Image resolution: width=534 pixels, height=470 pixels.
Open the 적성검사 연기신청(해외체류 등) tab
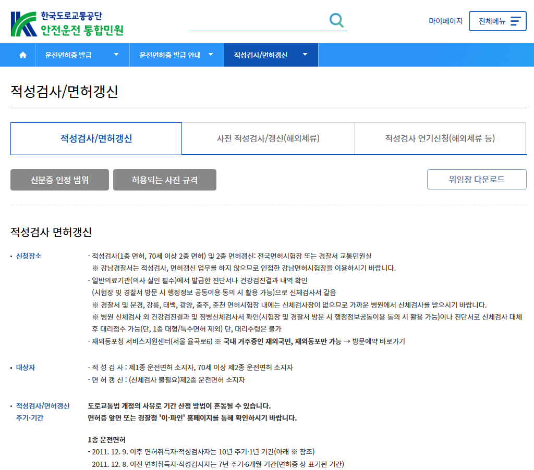[x=440, y=138]
